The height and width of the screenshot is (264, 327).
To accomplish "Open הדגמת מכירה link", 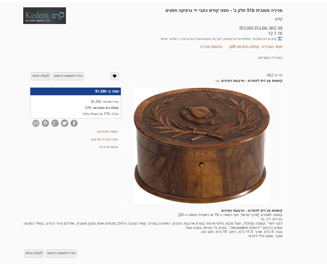I will click(211, 47).
